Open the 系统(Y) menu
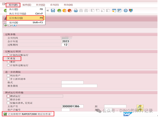 tap(54, 5)
